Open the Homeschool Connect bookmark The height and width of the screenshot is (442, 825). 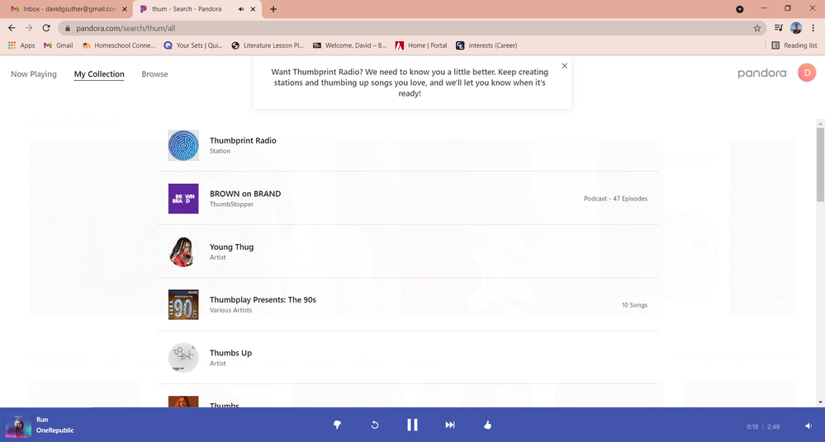(119, 45)
